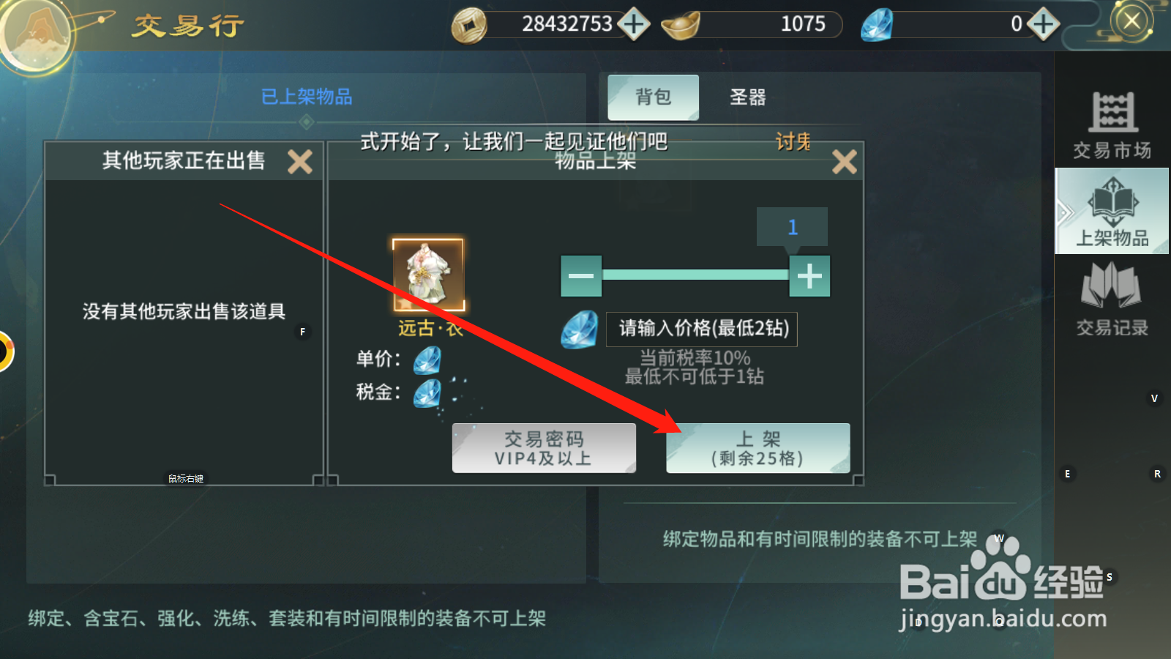Select the 上架物品 list-items sidebar icon
The width and height of the screenshot is (1171, 659).
pyautogui.click(x=1112, y=212)
